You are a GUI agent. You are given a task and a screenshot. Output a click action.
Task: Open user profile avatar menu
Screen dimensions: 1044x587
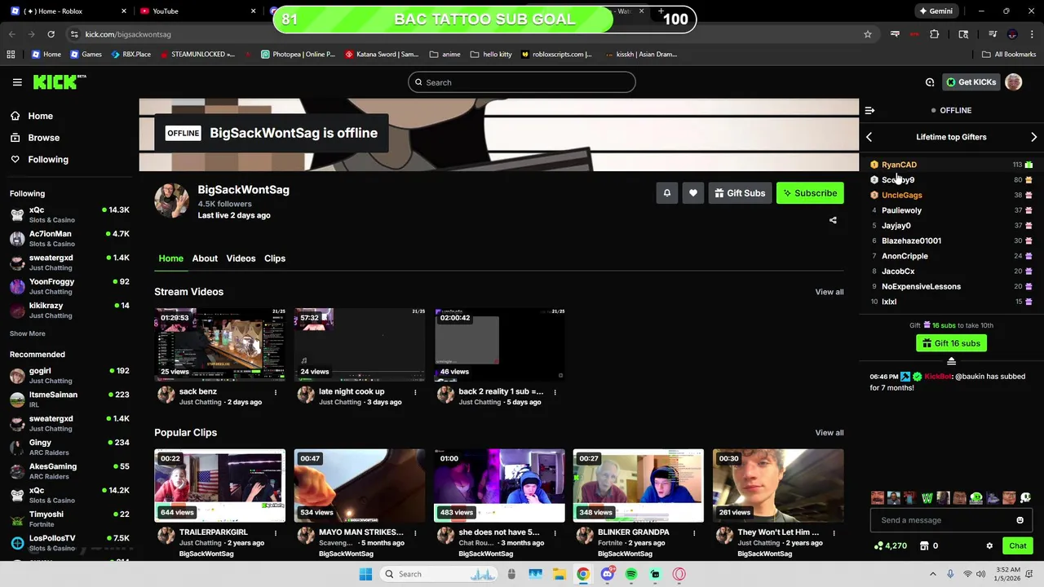[x=1013, y=82]
